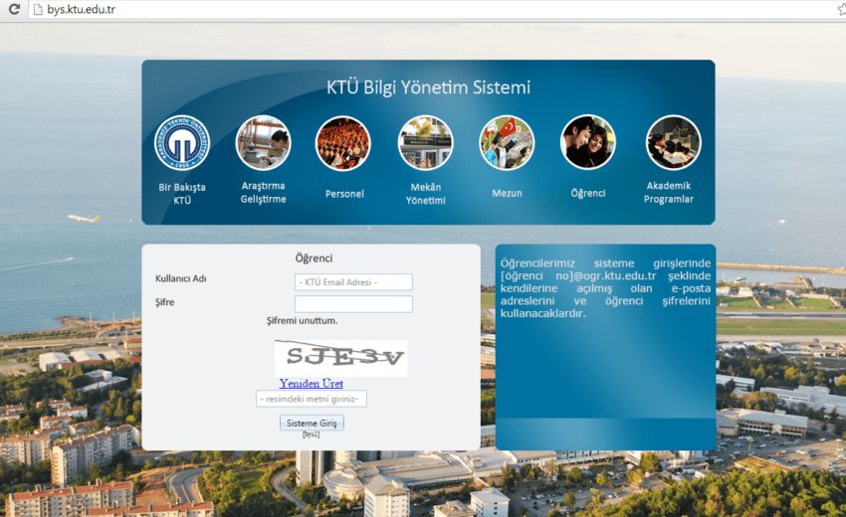The width and height of the screenshot is (846, 517).
Task: Click into the Şifre password field
Action: pyautogui.click(x=353, y=303)
